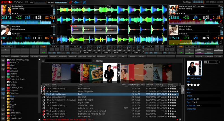Click the Search Artist button
The image size is (224, 121).
click(x=82, y=56)
